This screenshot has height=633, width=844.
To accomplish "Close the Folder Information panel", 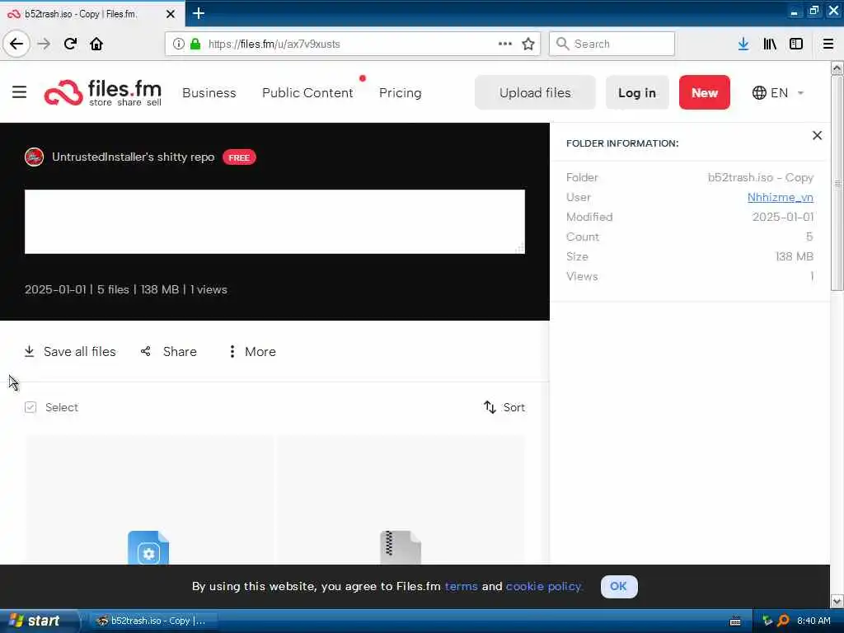I will click(x=817, y=136).
